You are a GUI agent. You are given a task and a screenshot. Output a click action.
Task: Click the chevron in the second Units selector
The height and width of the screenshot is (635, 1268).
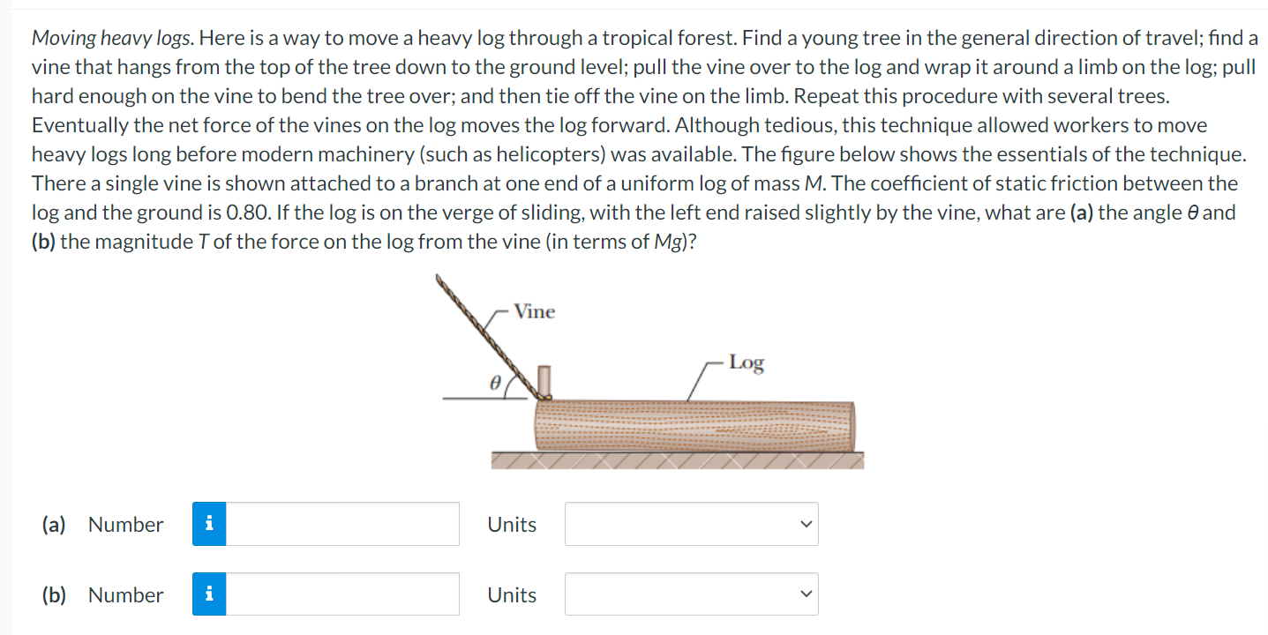click(804, 594)
